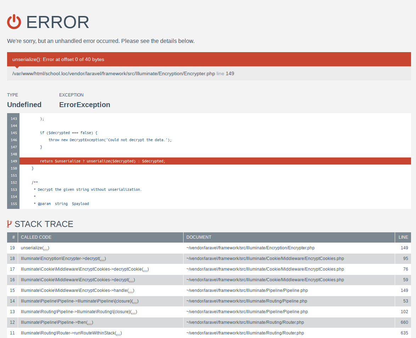The height and width of the screenshot is (338, 416).
Task: Expand Routing closure arguments in frame 13
Action: click(134, 312)
